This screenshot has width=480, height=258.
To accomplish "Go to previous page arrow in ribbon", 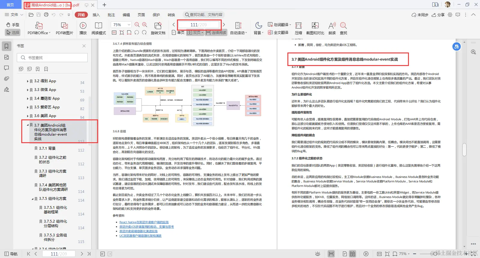I will tap(174, 25).
